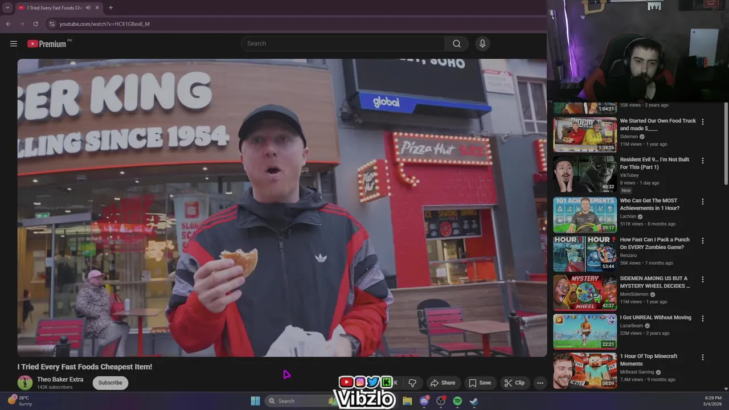Open Food Truck video thumbnail 1:34:26
729x410 pixels.
tap(585, 135)
